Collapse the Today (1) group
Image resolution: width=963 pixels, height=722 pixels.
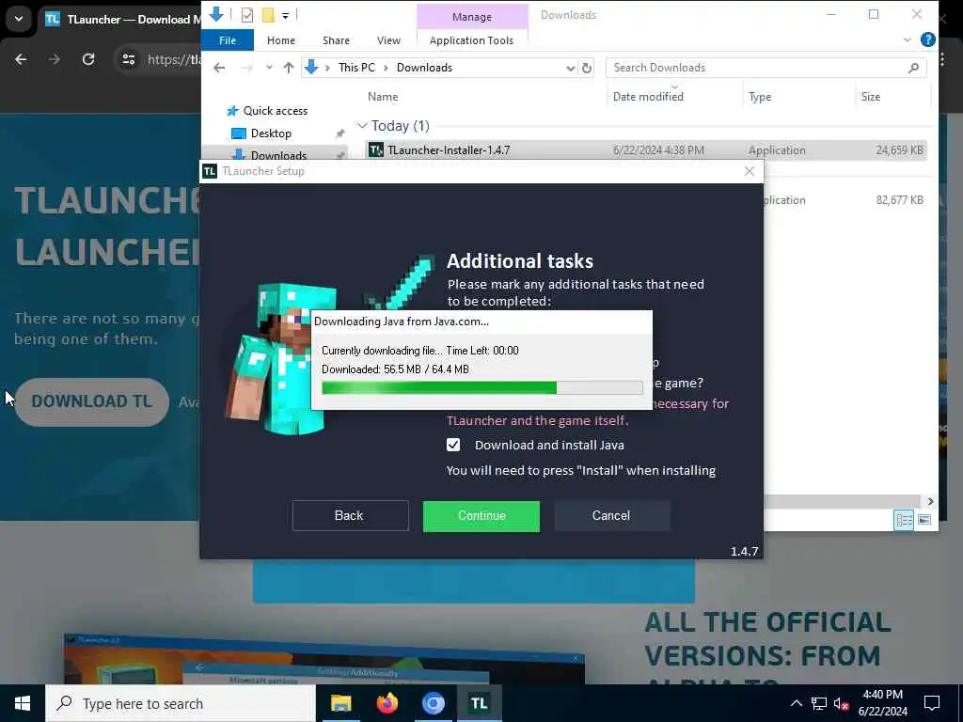pos(362,126)
